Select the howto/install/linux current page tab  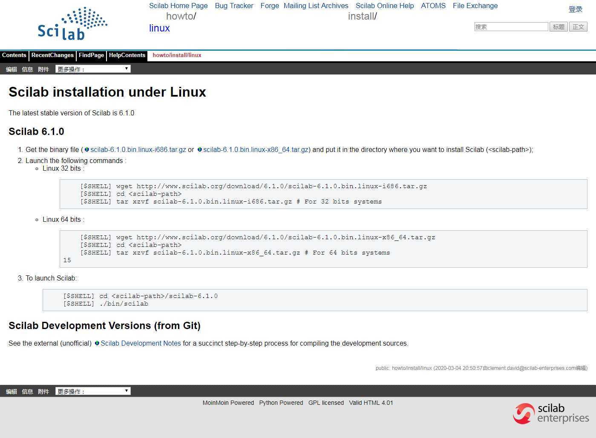[x=177, y=55]
